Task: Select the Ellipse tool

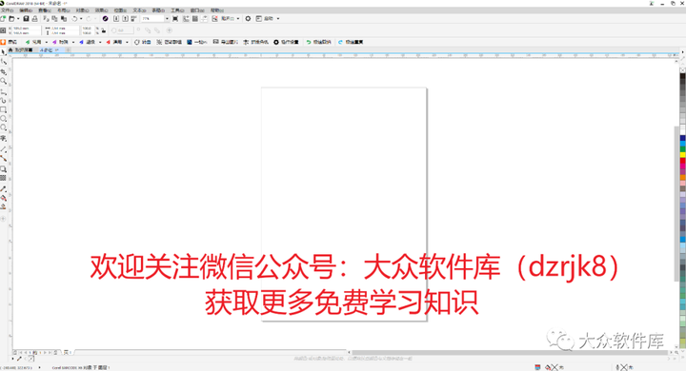Action: point(4,119)
